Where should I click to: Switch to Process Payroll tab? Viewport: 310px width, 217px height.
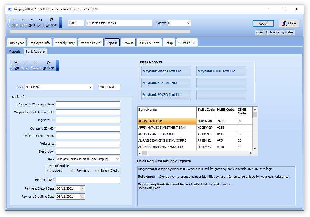(91, 43)
